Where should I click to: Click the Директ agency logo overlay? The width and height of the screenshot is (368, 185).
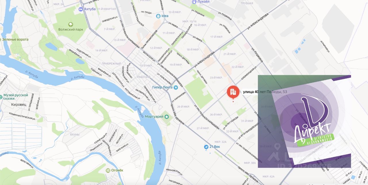(x=304, y=121)
